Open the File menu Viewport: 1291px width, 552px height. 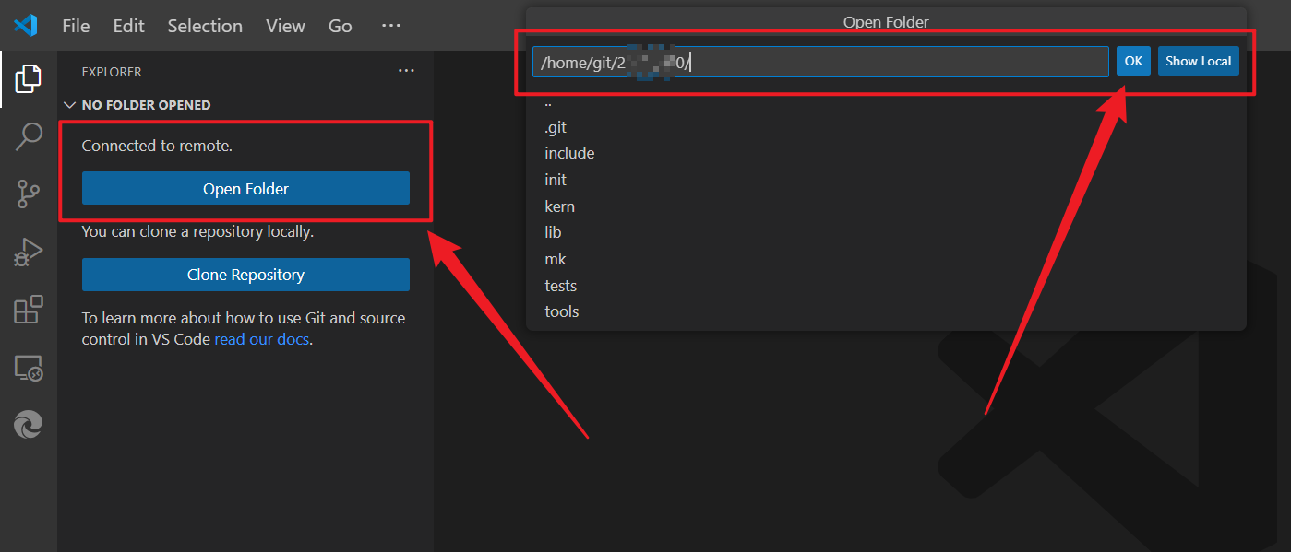[x=76, y=26]
